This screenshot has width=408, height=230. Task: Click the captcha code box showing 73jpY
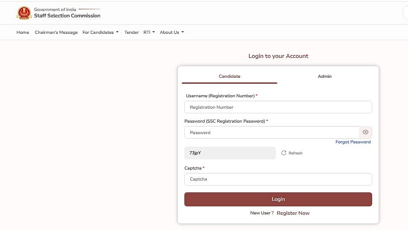click(230, 153)
